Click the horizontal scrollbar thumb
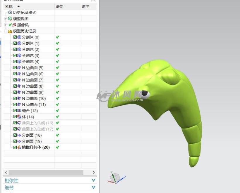The height and width of the screenshot is (193, 240). (46, 172)
